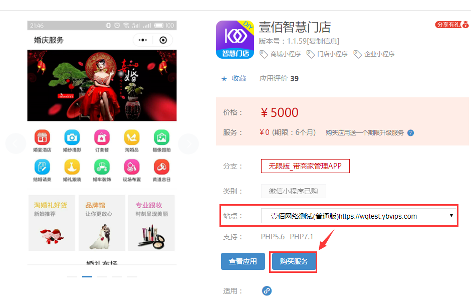Open the 黄道吉日 rings icon

coord(162,167)
